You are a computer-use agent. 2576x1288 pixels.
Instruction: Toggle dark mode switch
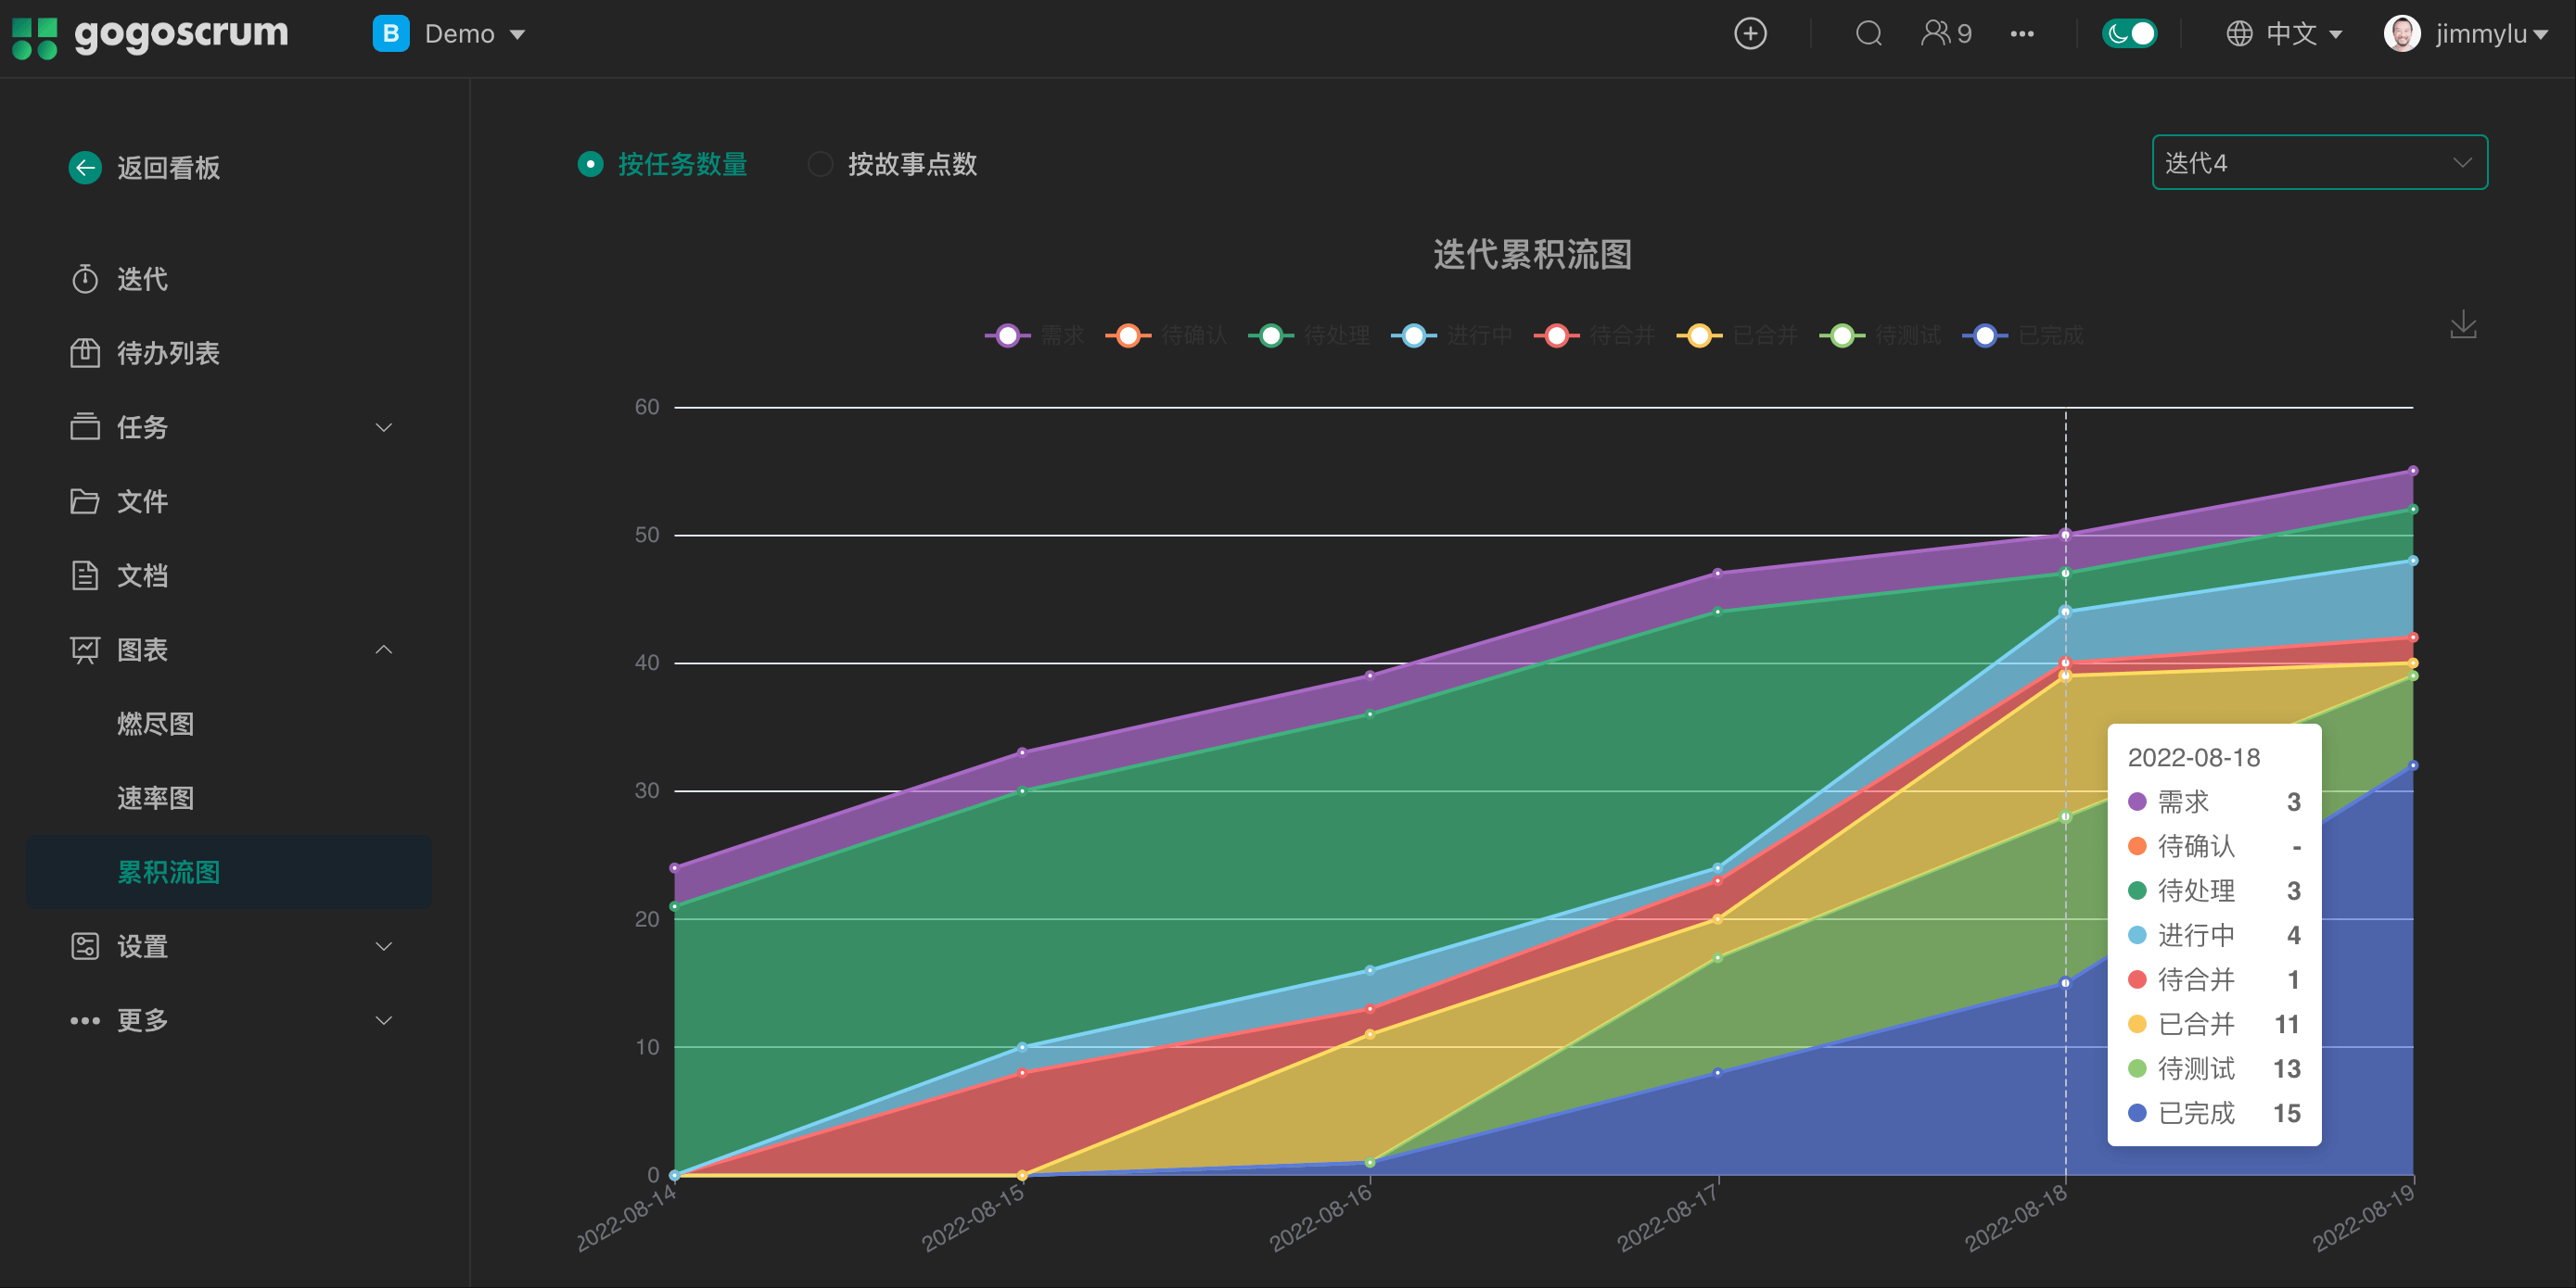2129,34
